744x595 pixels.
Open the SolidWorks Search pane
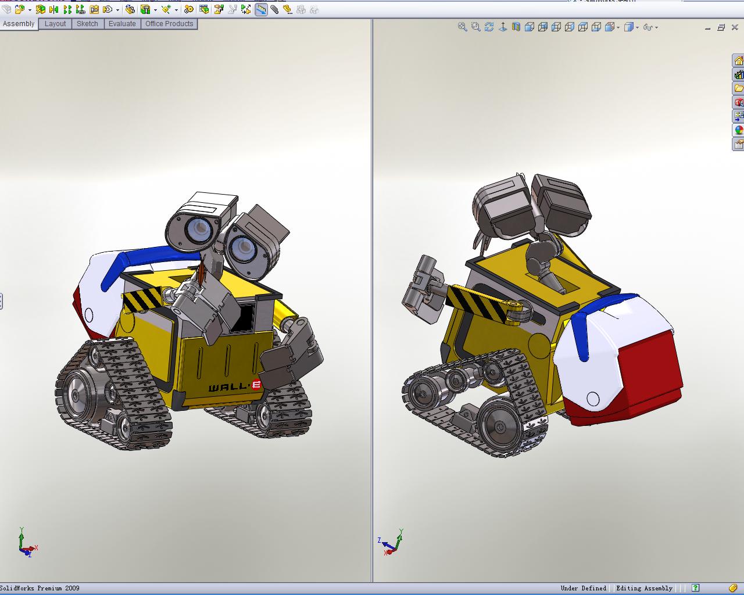tap(738, 102)
